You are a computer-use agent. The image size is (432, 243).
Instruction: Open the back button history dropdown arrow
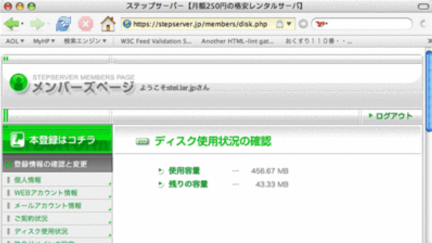coord(23,24)
